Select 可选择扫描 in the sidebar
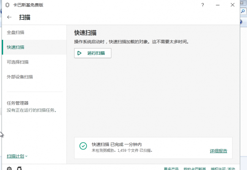This screenshot has width=247, height=170. click(x=34, y=62)
